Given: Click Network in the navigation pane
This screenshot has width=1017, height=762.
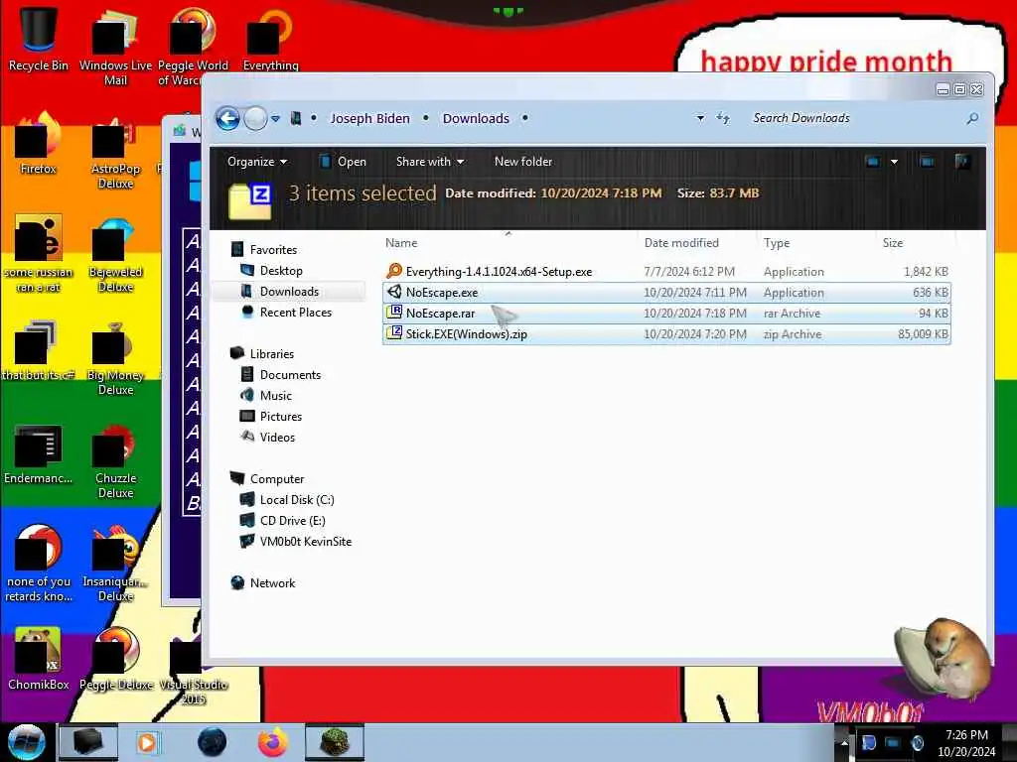Looking at the screenshot, I should pyautogui.click(x=272, y=583).
